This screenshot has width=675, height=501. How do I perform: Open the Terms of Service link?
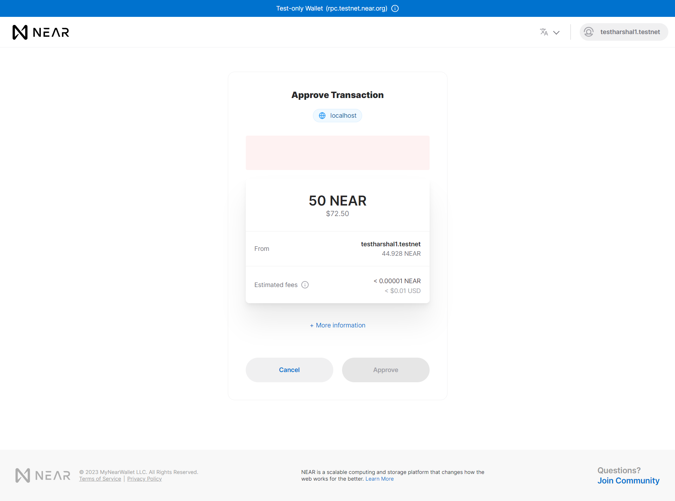point(100,479)
